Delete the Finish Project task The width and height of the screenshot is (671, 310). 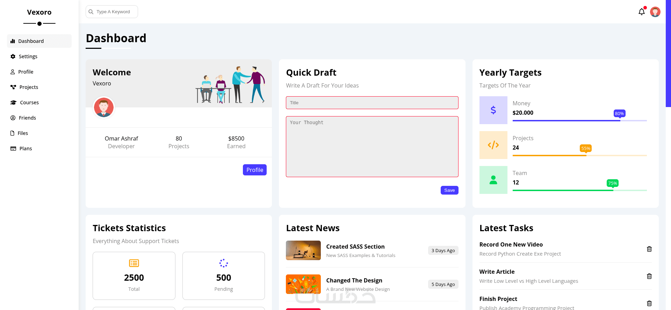(649, 303)
